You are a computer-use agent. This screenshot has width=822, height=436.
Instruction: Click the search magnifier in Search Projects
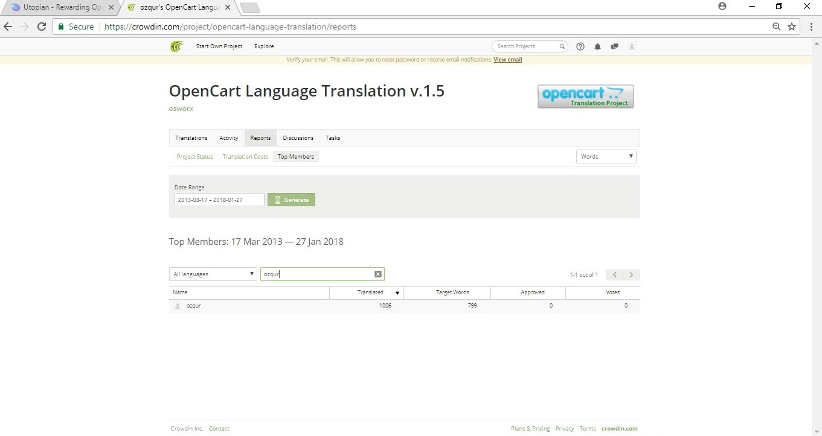[x=562, y=46]
